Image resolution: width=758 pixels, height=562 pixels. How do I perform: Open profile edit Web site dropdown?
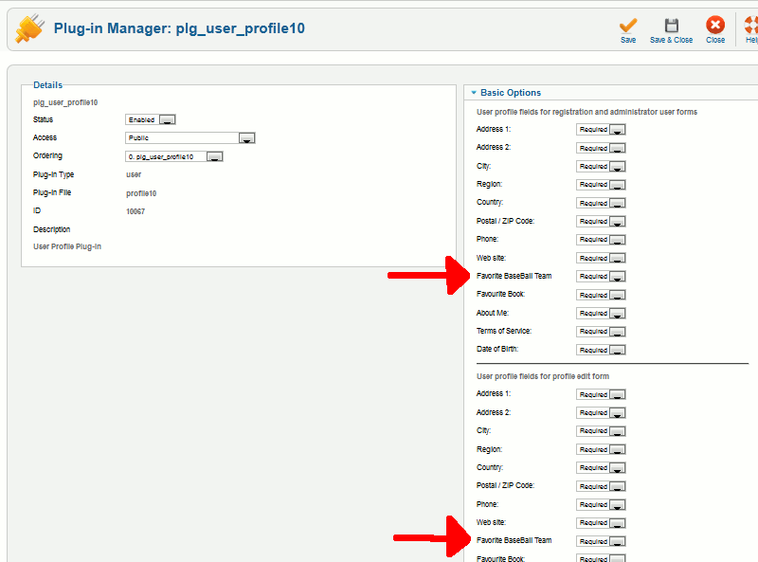coord(601,523)
